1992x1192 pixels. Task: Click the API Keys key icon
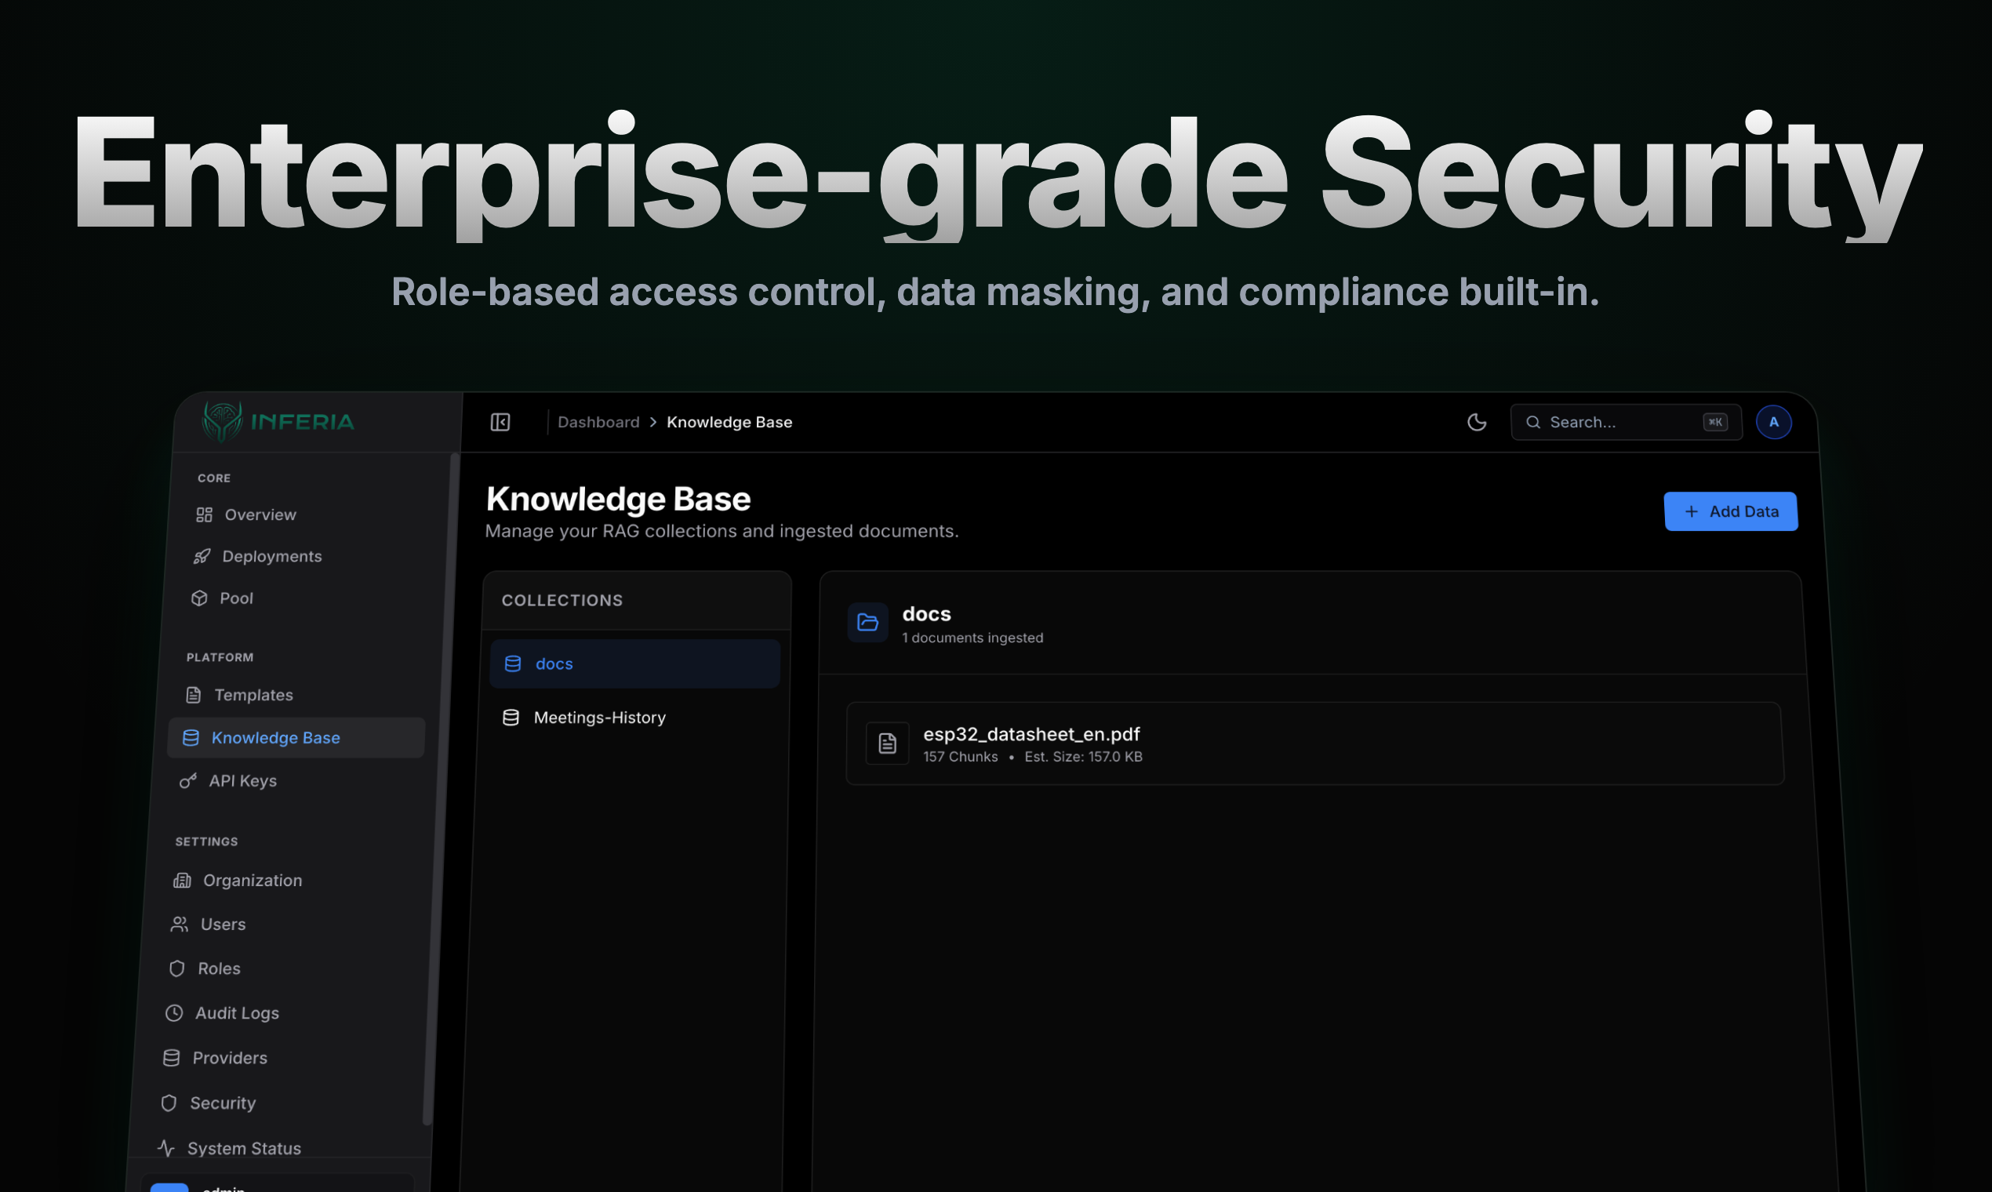[x=188, y=781]
